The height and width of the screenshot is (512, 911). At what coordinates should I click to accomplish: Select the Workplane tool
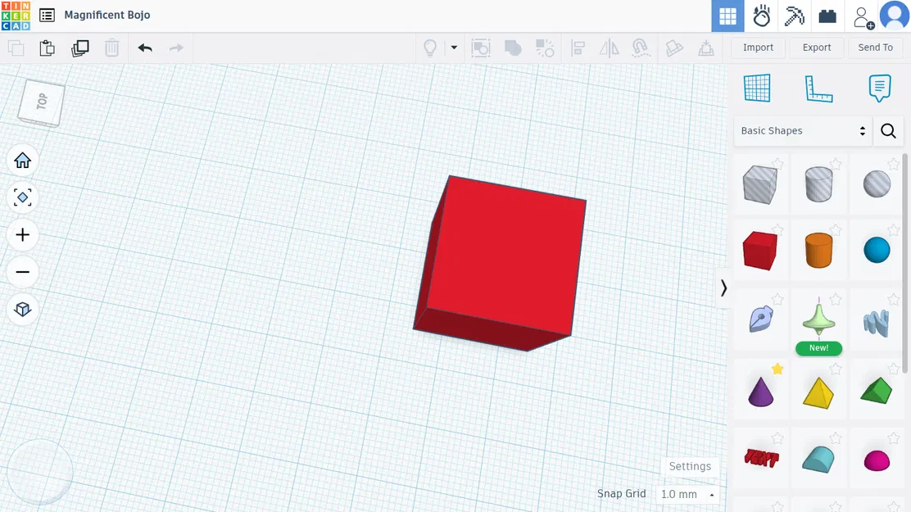[757, 88]
